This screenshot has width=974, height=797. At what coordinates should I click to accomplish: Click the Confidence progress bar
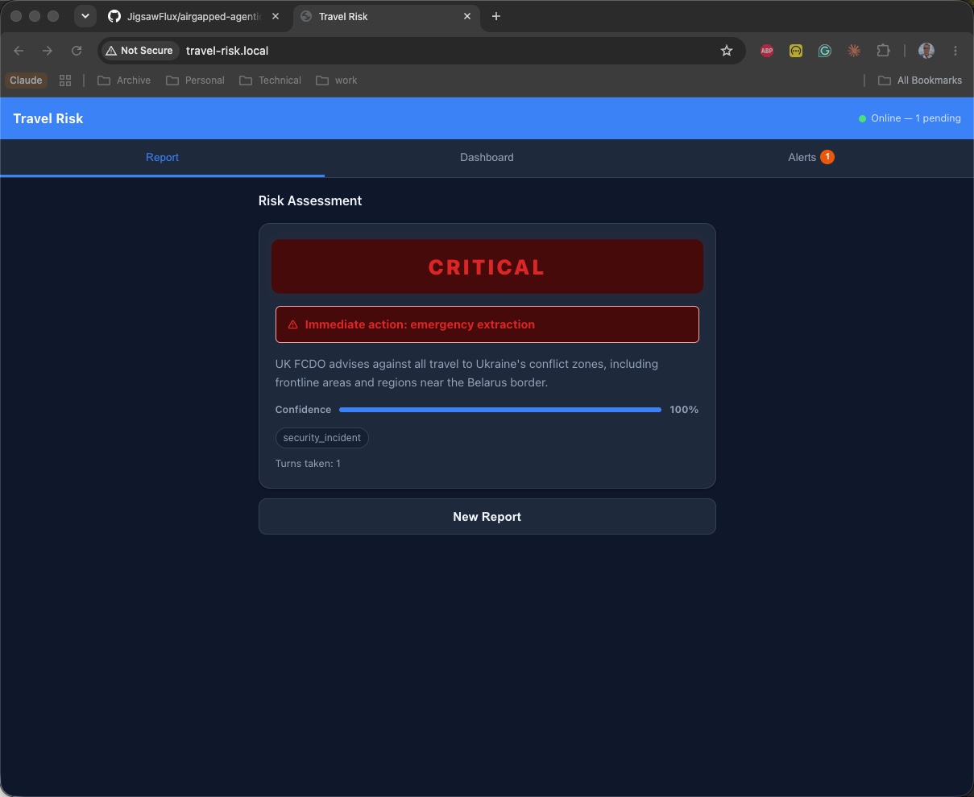tap(499, 410)
